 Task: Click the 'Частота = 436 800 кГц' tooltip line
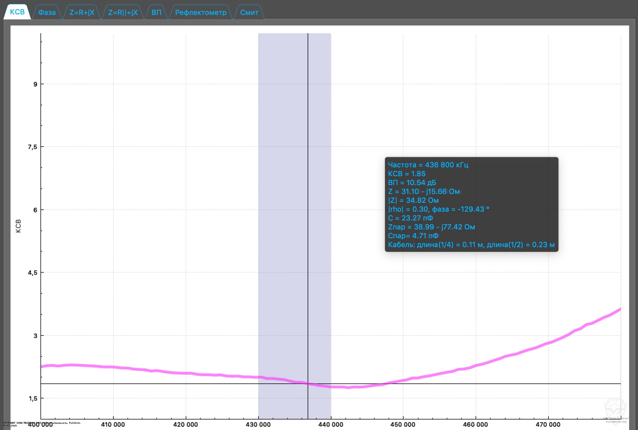tap(428, 165)
